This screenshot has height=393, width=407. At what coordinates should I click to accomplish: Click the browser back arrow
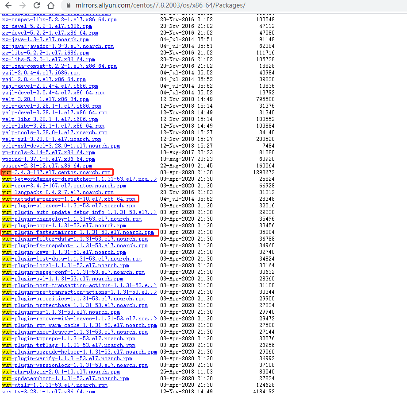click(8, 5)
